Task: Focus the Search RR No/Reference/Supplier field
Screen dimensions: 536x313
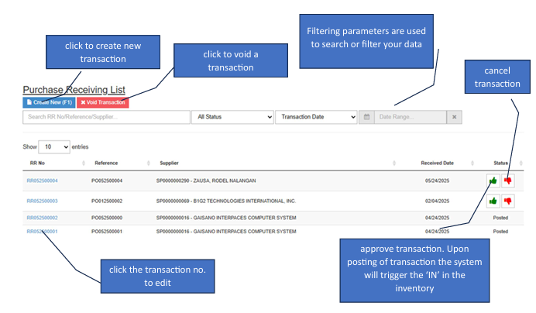Action: pyautogui.click(x=106, y=117)
